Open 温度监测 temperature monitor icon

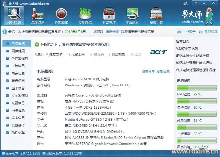[x=38, y=15]
